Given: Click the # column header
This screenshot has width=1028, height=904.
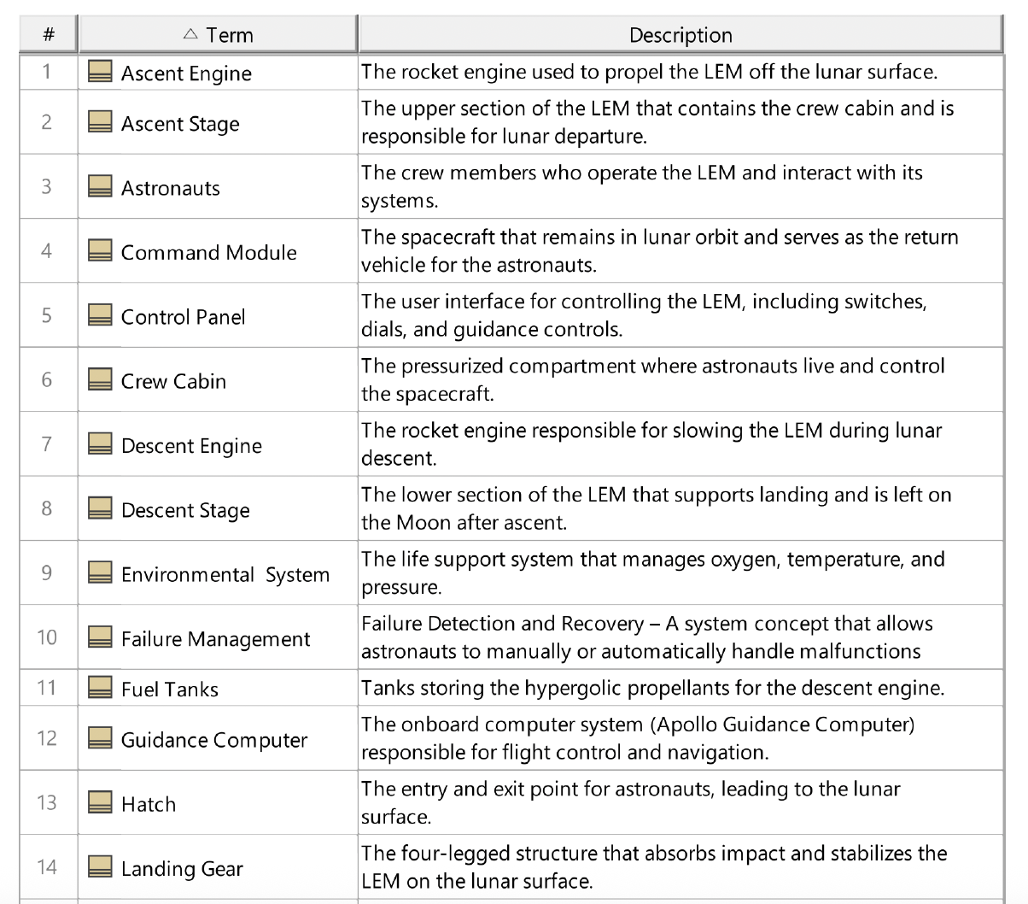Looking at the screenshot, I should [x=48, y=34].
